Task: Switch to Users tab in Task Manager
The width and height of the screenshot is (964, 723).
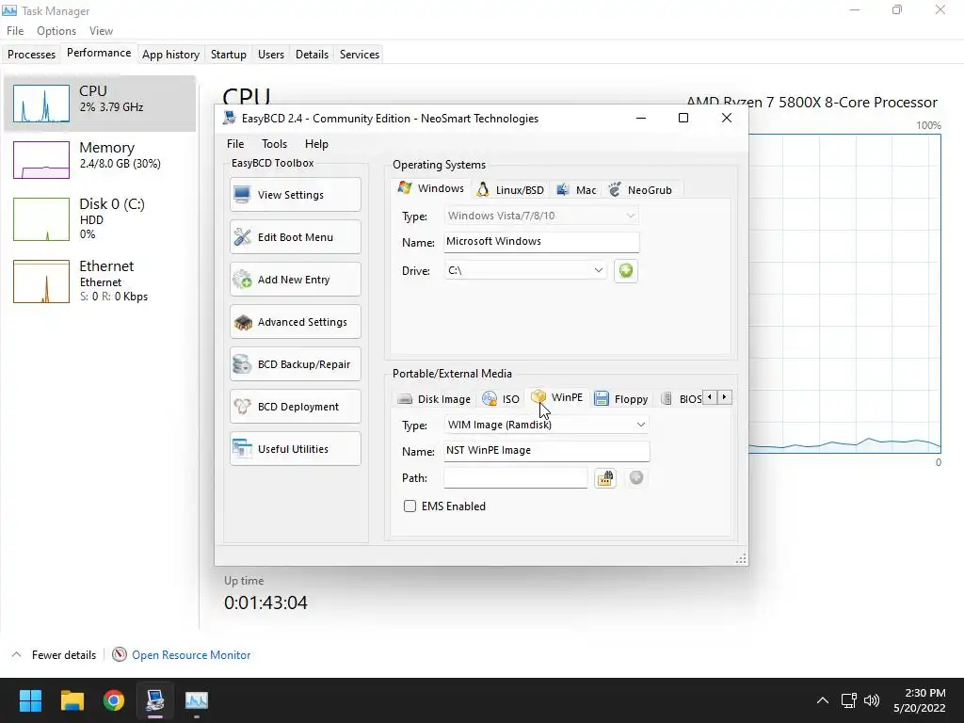Action: click(270, 54)
